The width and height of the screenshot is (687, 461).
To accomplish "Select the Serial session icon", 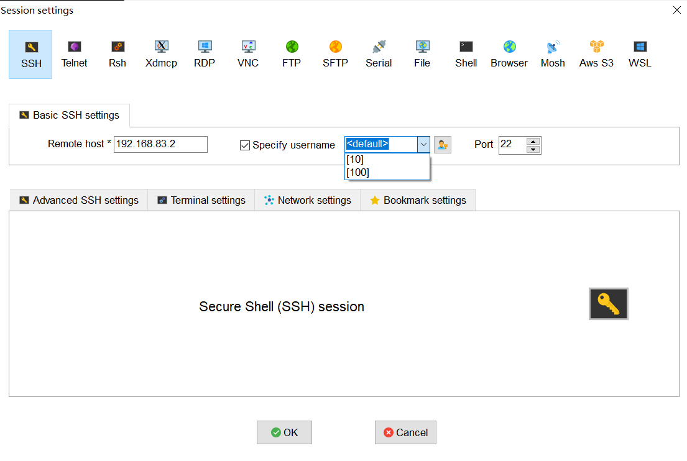I will pyautogui.click(x=379, y=54).
